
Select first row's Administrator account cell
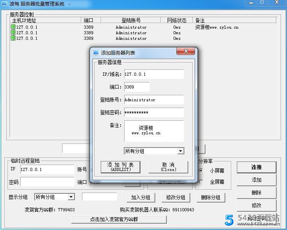coord(131,28)
